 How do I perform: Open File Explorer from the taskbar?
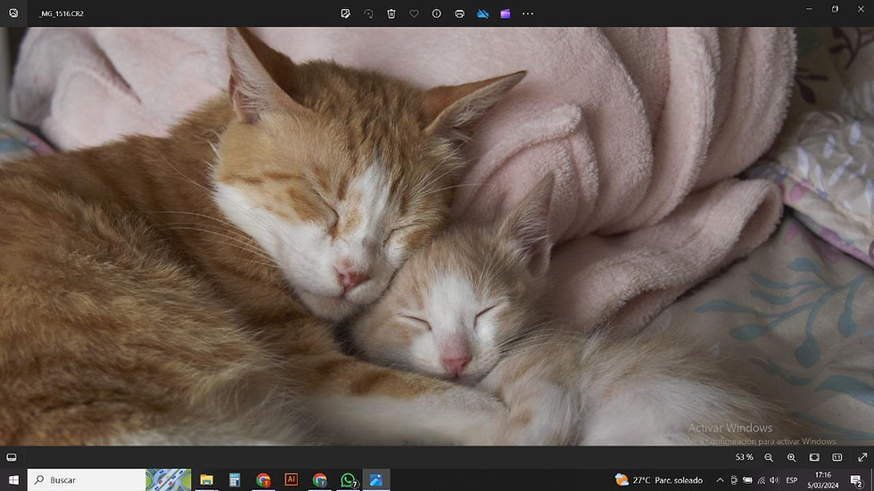pos(207,480)
